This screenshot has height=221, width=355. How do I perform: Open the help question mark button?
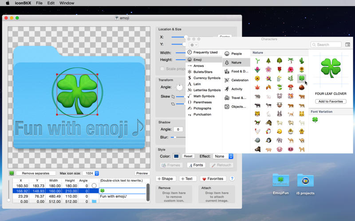click(x=232, y=179)
